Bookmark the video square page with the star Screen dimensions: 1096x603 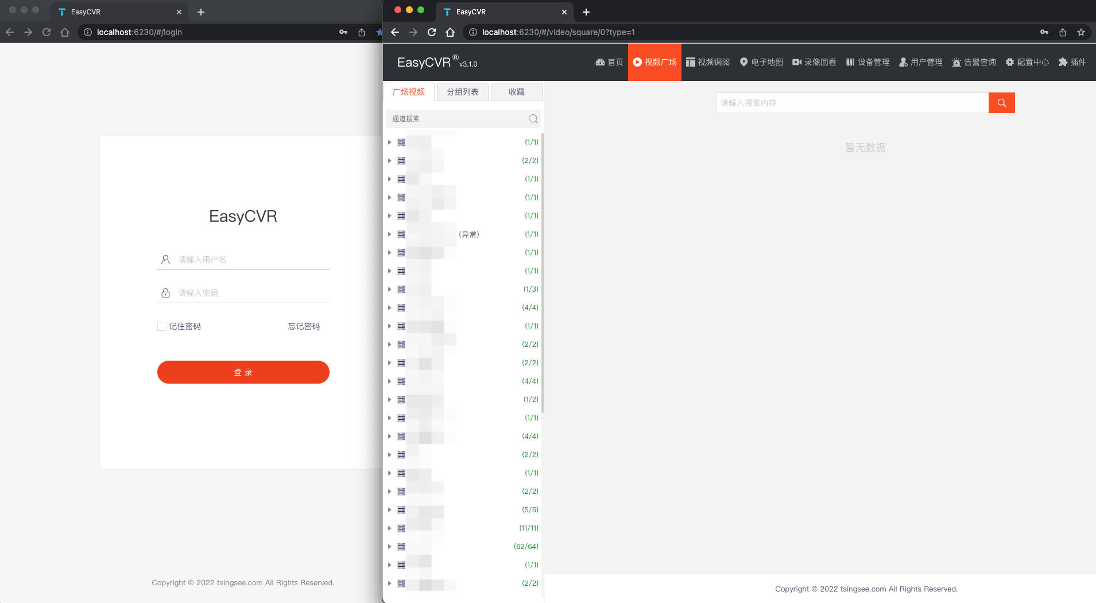point(1081,32)
